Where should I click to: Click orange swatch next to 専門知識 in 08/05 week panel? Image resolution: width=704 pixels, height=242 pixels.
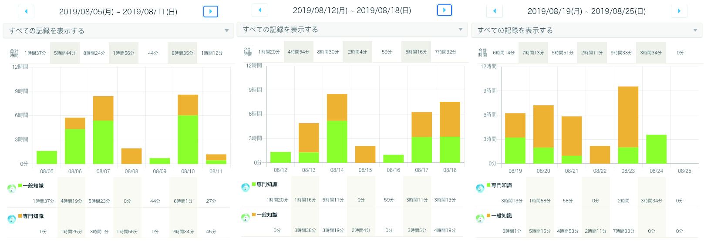(x=20, y=216)
